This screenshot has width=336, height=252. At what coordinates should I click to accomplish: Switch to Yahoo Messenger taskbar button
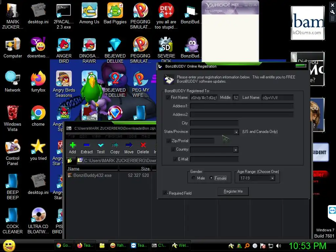click(118, 245)
